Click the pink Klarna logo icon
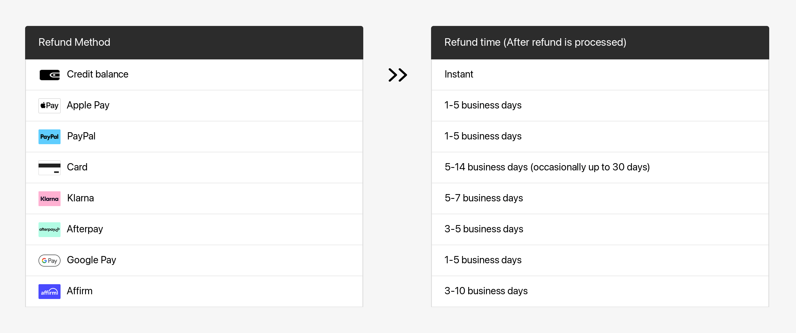The width and height of the screenshot is (796, 333). tap(49, 199)
